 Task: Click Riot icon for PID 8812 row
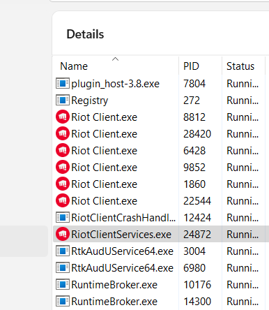click(x=63, y=117)
